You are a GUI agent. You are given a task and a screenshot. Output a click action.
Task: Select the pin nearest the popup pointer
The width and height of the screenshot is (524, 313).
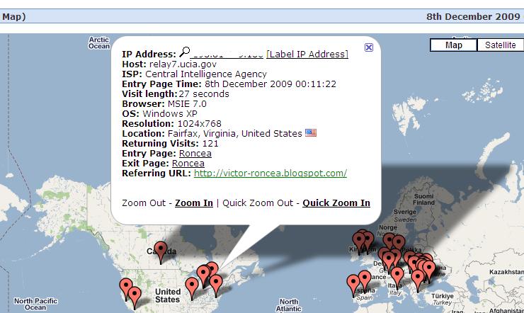tap(212, 269)
